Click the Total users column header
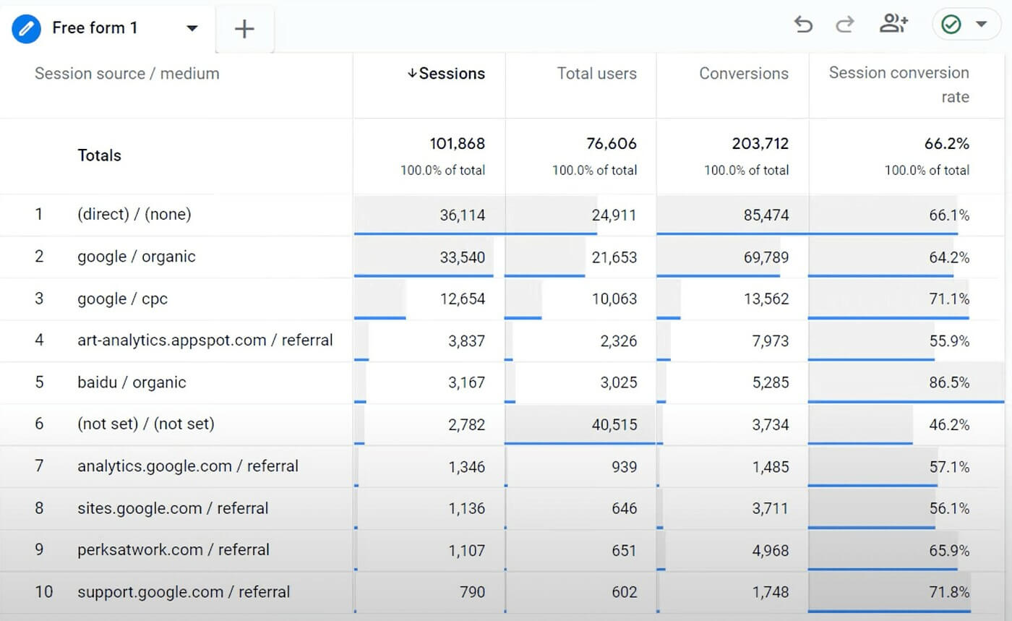 [596, 74]
